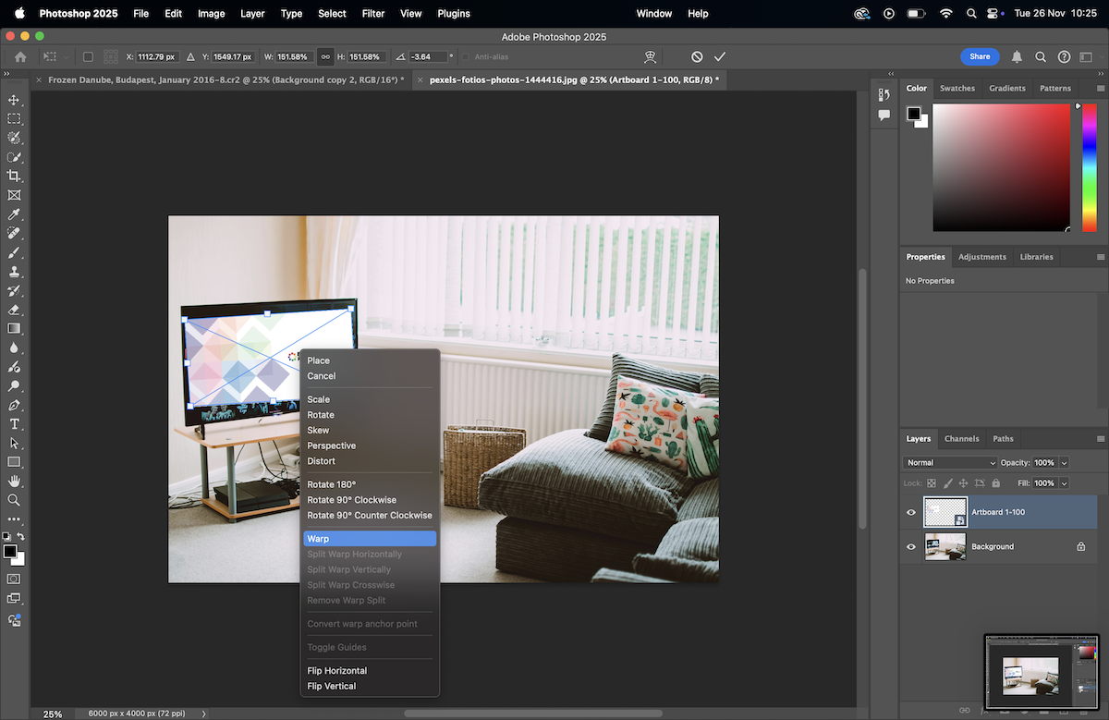The height and width of the screenshot is (720, 1109).
Task: Pick the Type tool
Action: (x=14, y=424)
